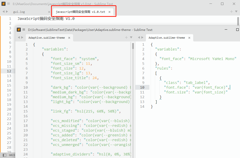Click "dark_bg" line in left pane
The image size is (240, 158).
[91, 87]
